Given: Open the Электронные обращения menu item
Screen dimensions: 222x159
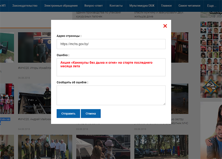Looking at the screenshot, I should (x=61, y=6).
